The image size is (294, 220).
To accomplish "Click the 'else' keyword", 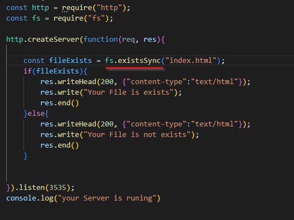I will (x=36, y=114).
